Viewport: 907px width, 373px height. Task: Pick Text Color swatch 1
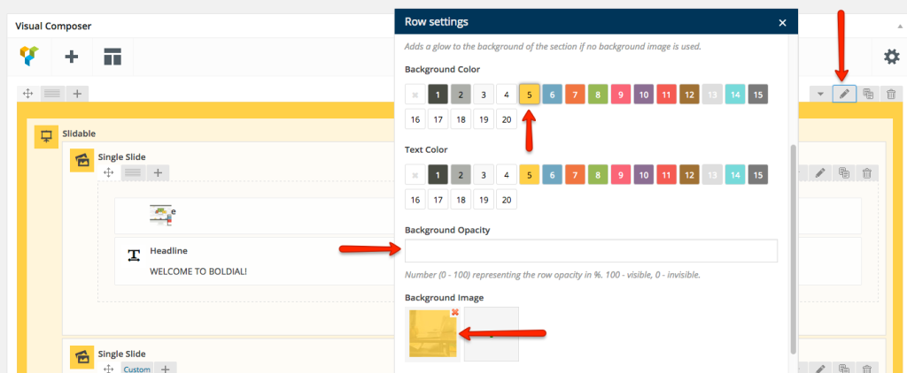click(x=438, y=174)
